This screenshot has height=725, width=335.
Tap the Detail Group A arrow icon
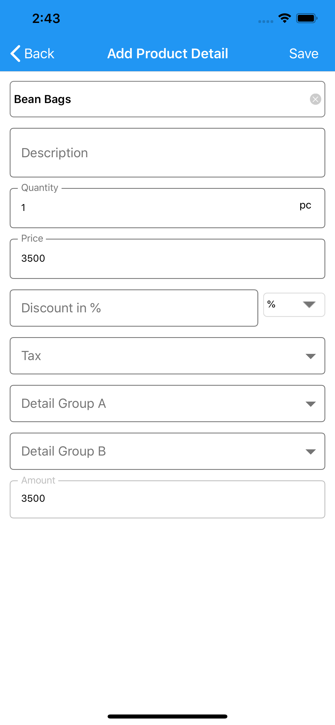(x=310, y=404)
